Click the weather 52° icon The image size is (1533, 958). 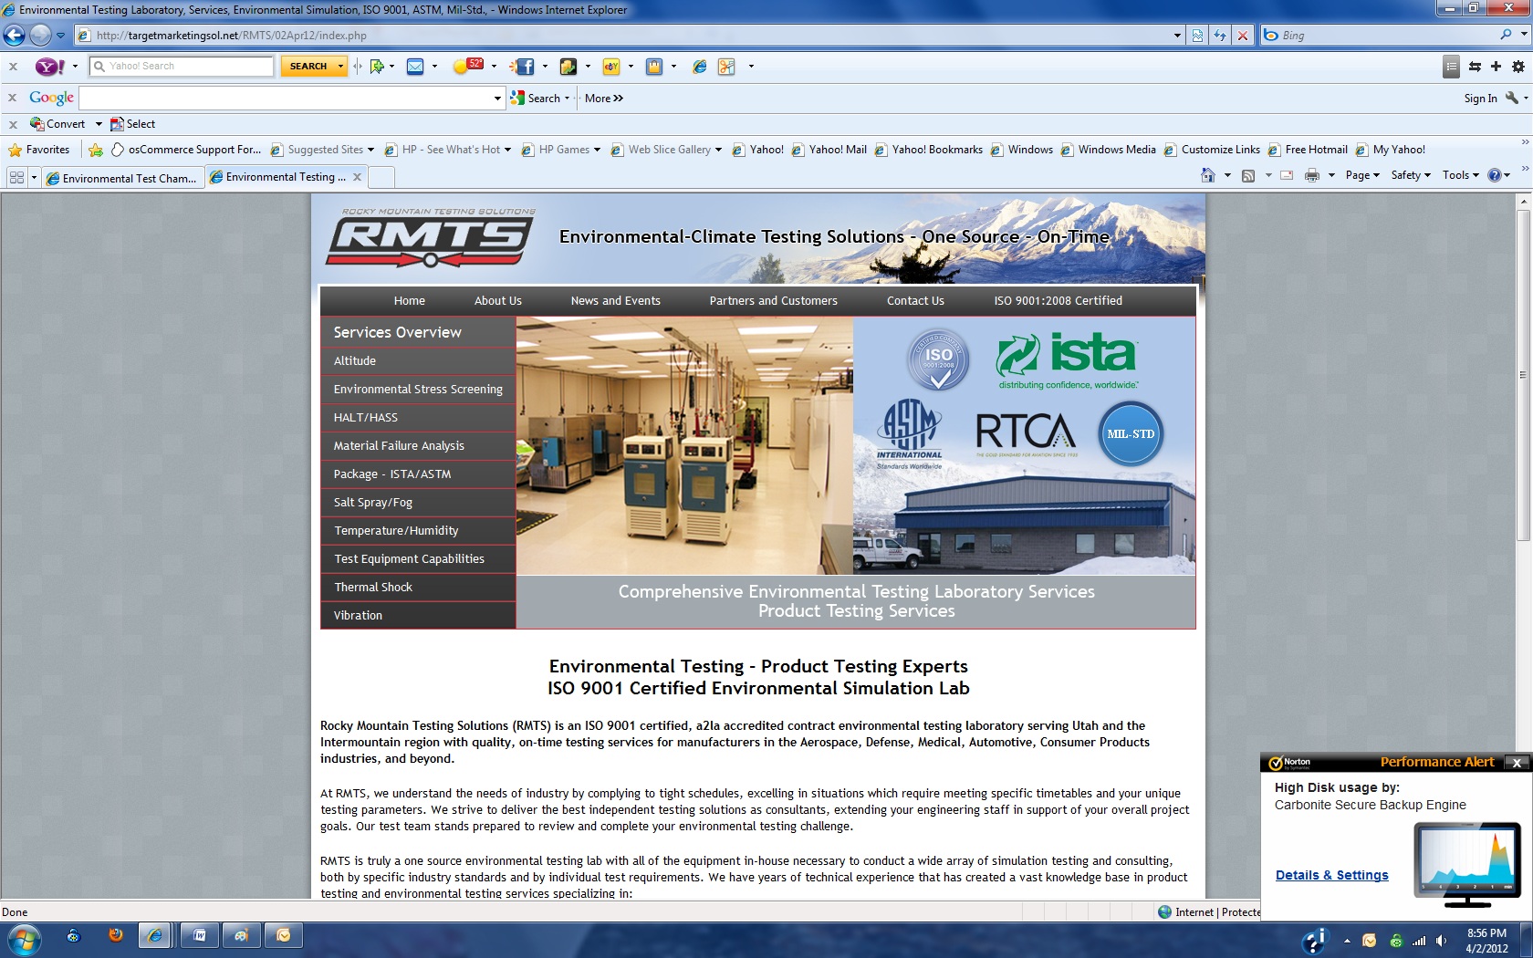click(x=468, y=66)
